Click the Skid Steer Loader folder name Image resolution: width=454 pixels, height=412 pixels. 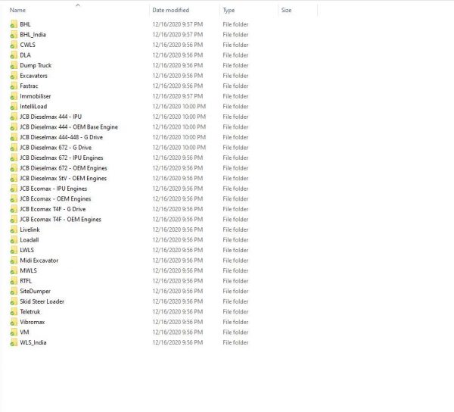click(x=42, y=301)
